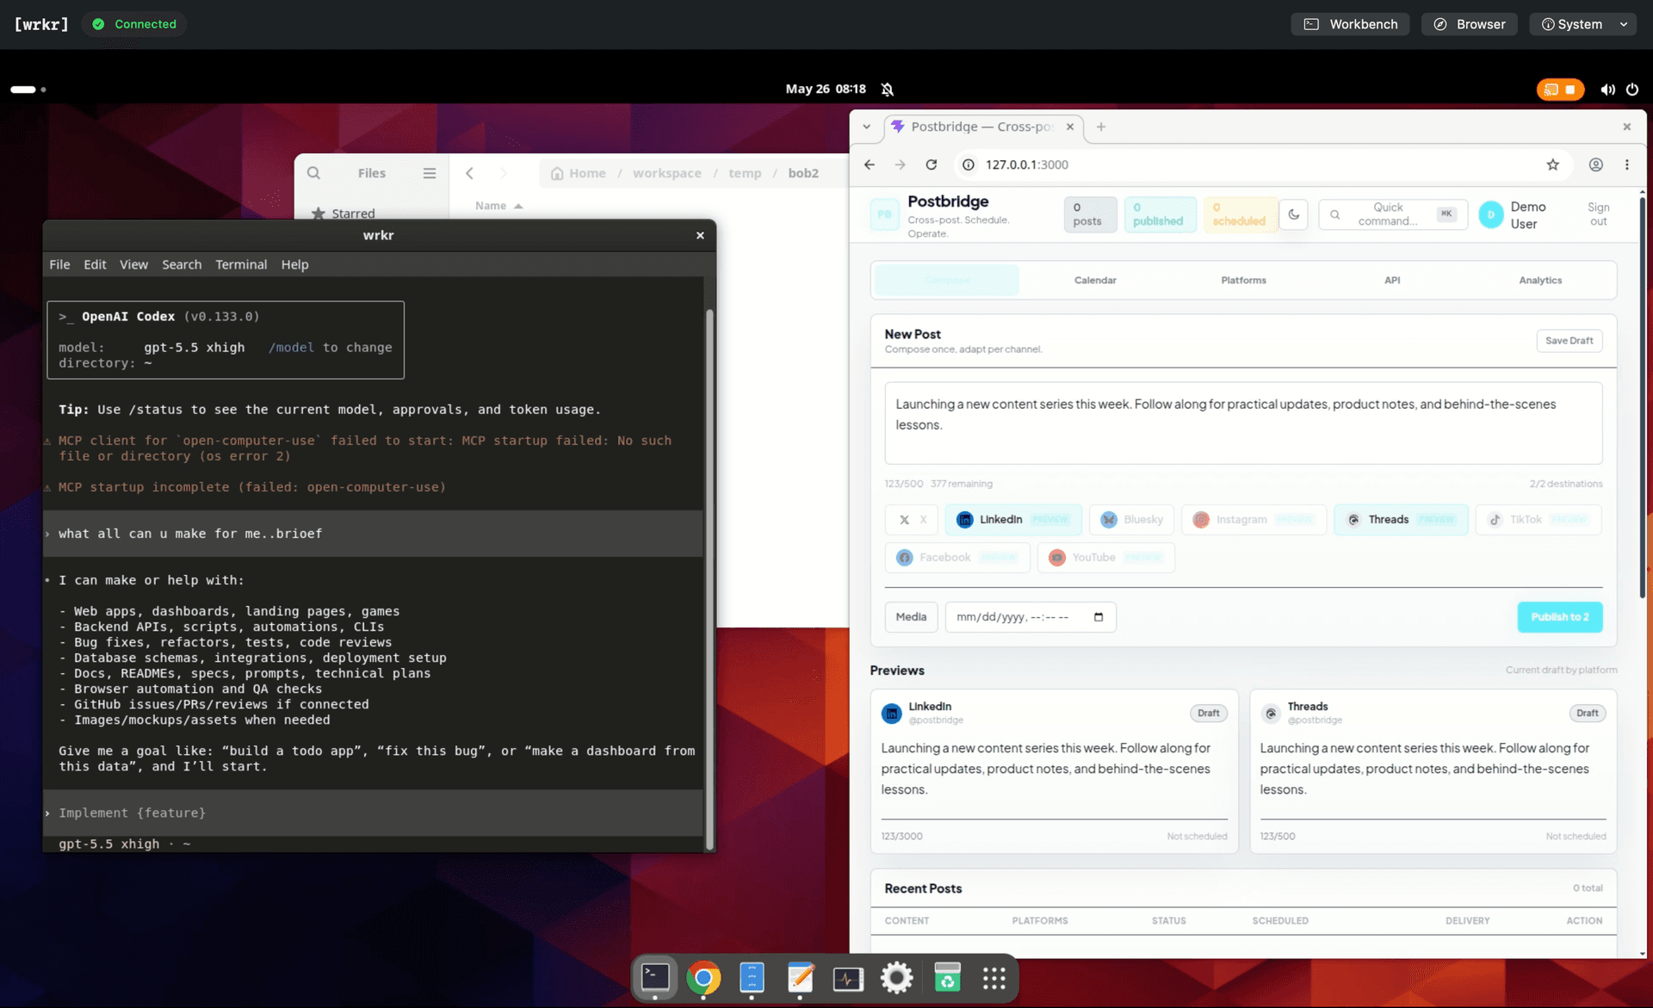Deselect LinkedIn destination chip
This screenshot has height=1008, width=1653.
tap(1013, 520)
